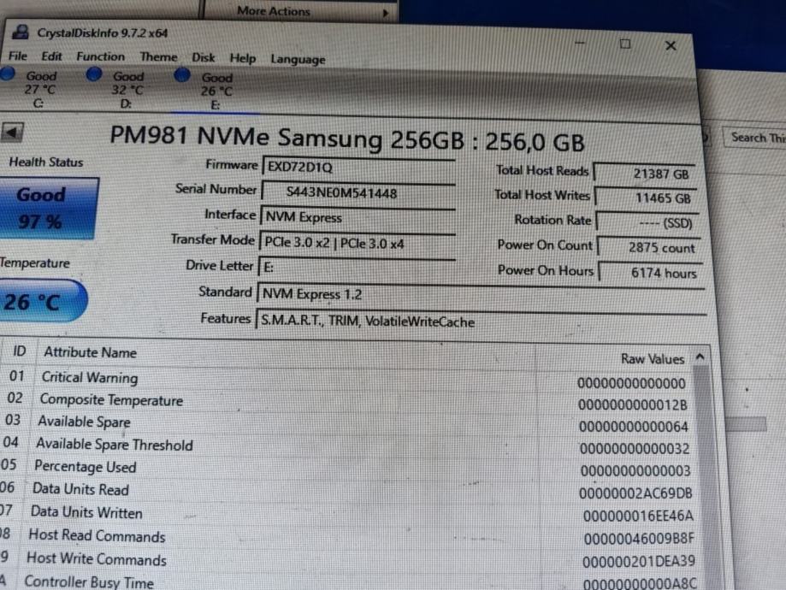The width and height of the screenshot is (786, 590).
Task: Click Power On Count value 2875 count
Action: pyautogui.click(x=649, y=247)
